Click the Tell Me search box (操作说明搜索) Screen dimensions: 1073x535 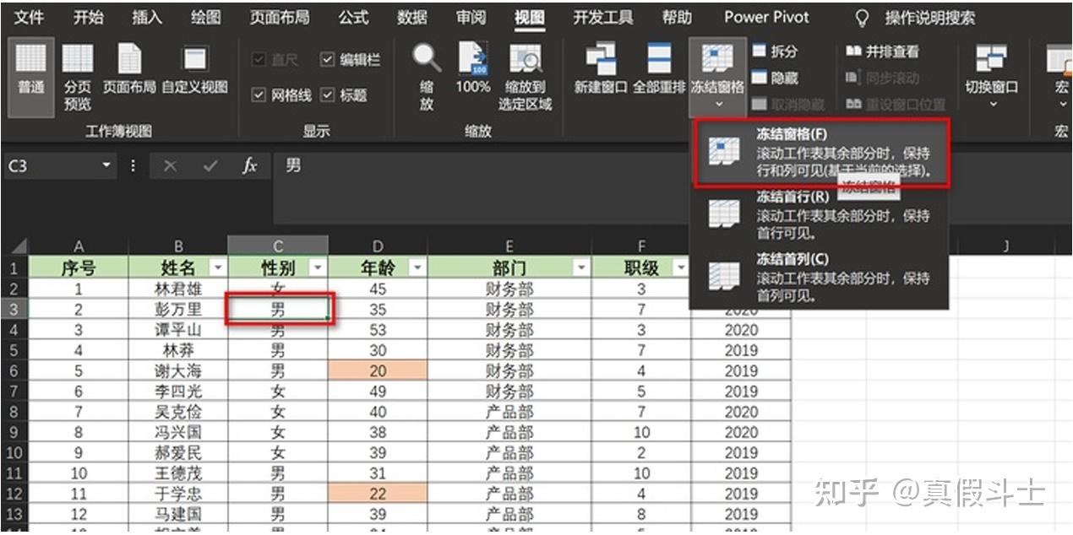[x=929, y=18]
